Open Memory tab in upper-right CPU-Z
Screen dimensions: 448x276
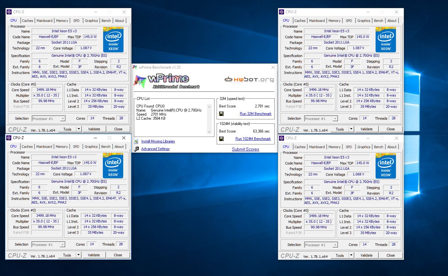point(335,21)
